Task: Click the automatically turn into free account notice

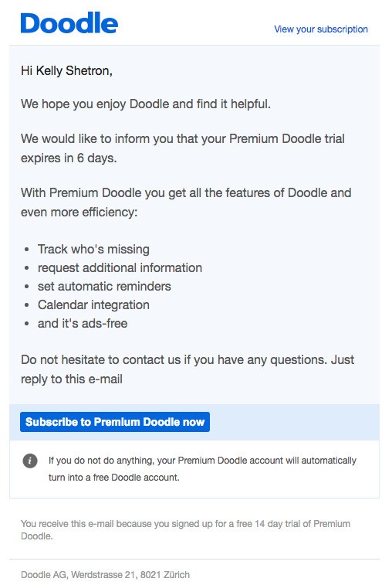Action: click(202, 468)
